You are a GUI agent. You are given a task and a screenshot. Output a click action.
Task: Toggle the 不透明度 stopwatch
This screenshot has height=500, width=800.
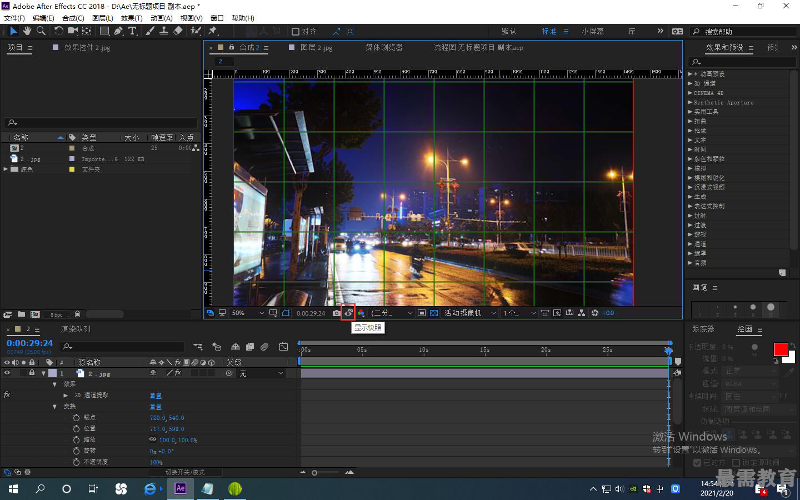(x=76, y=462)
